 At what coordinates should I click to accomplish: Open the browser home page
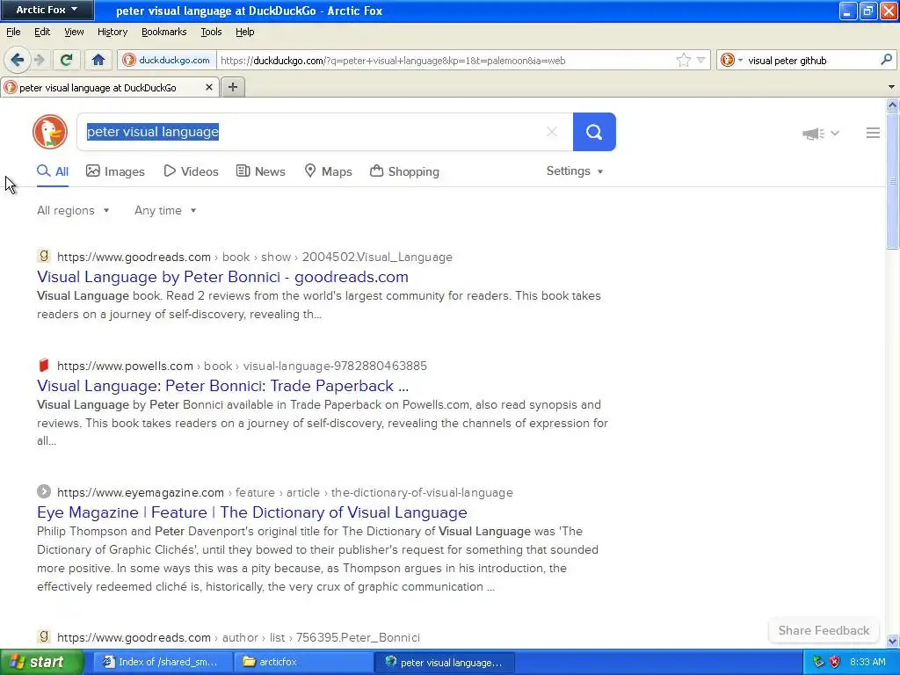coord(98,60)
